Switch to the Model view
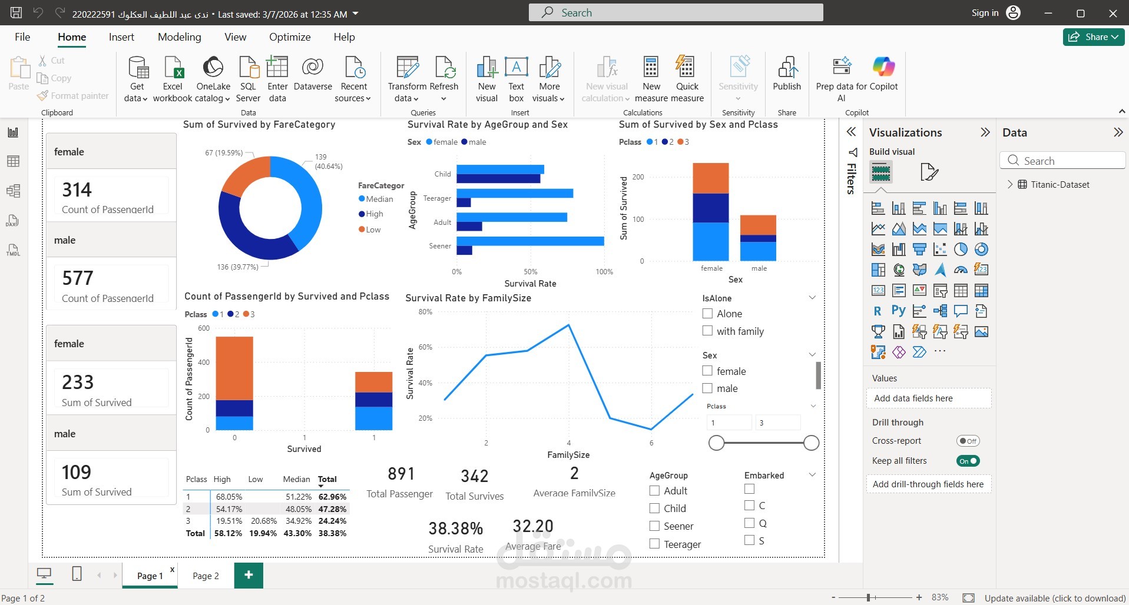This screenshot has height=605, width=1129. pos(13,190)
